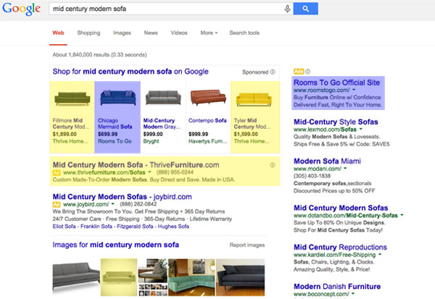
Task: Open Mid Century Modern Sofas - joybird.com ad
Action: pyautogui.click(x=122, y=197)
